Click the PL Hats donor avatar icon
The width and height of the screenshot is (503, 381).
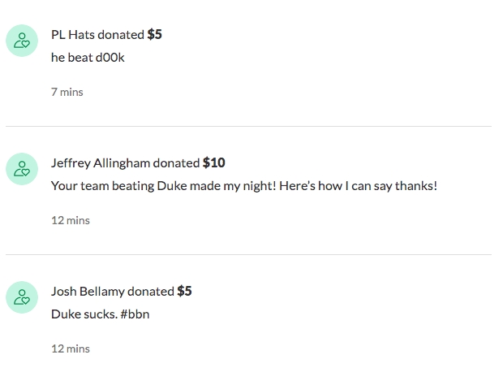[x=22, y=40]
